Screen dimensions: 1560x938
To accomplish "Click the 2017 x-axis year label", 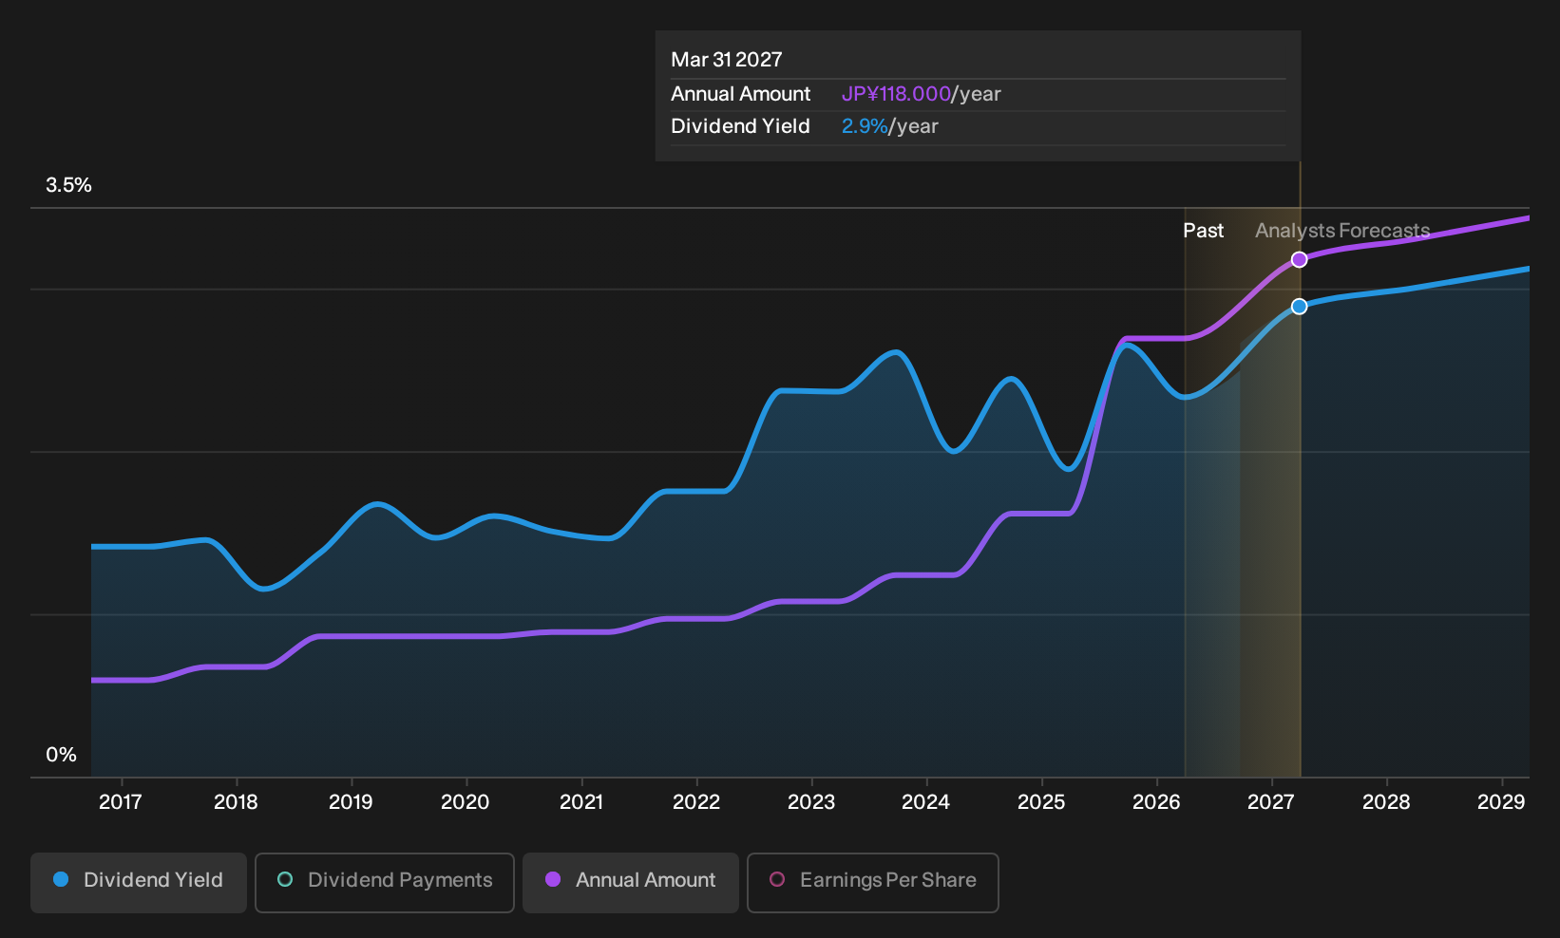I will click(x=121, y=801).
